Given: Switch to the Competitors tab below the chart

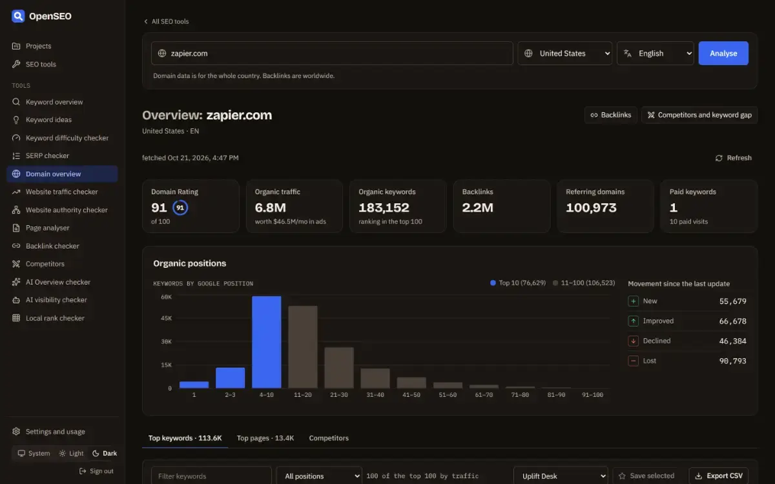Looking at the screenshot, I should point(329,438).
